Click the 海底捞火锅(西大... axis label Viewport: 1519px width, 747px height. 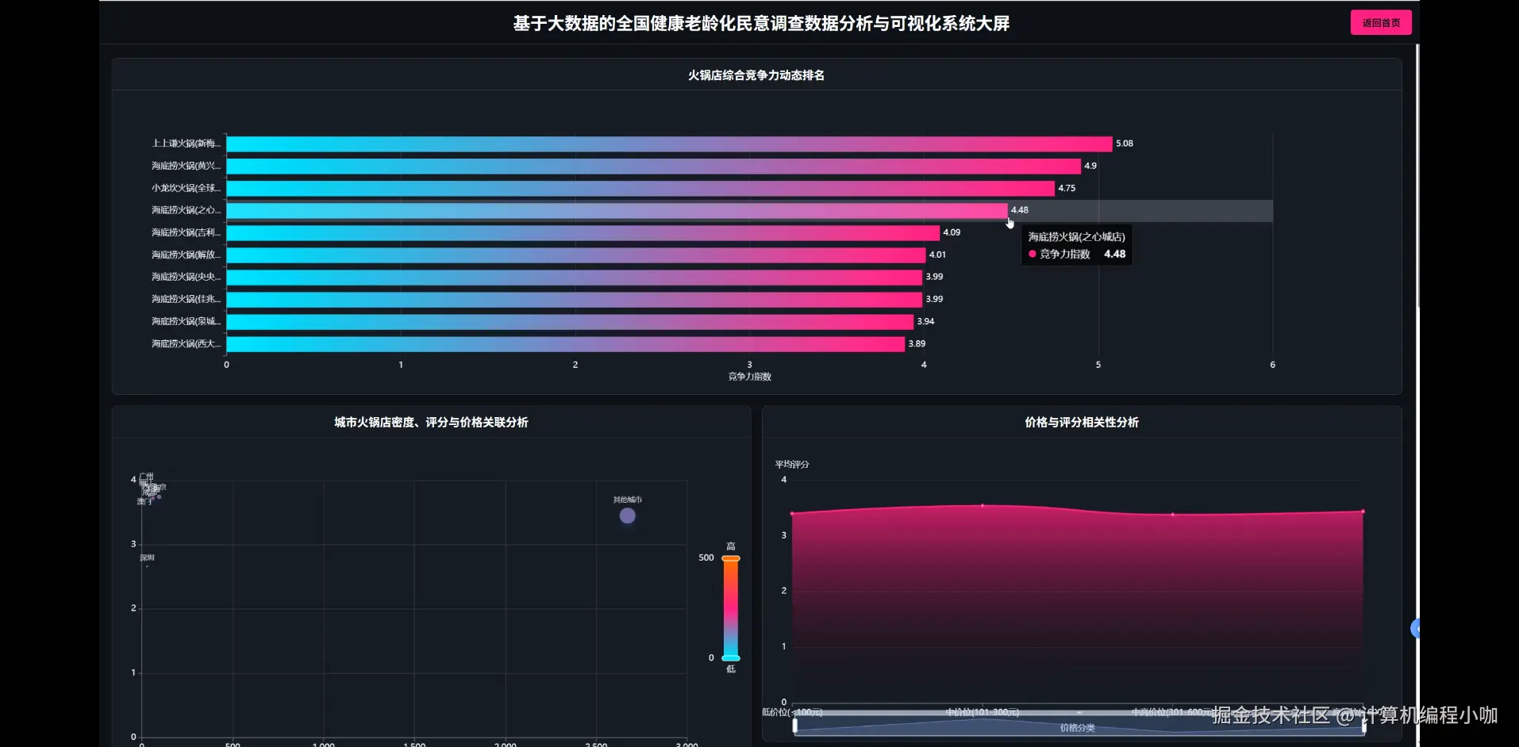tap(187, 343)
